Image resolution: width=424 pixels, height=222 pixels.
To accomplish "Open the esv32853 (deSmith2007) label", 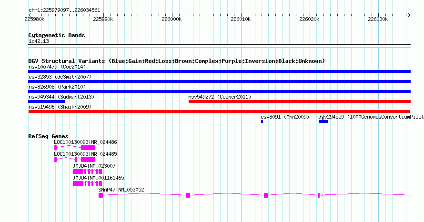I will [60, 77].
